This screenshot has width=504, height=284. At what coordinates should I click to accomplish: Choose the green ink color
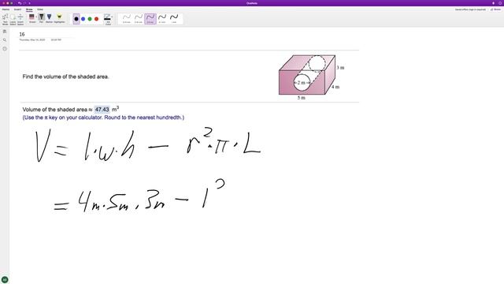(90, 19)
